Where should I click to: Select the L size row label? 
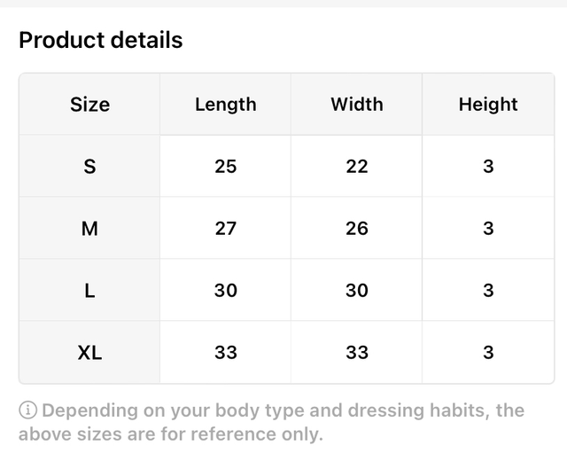[89, 291]
